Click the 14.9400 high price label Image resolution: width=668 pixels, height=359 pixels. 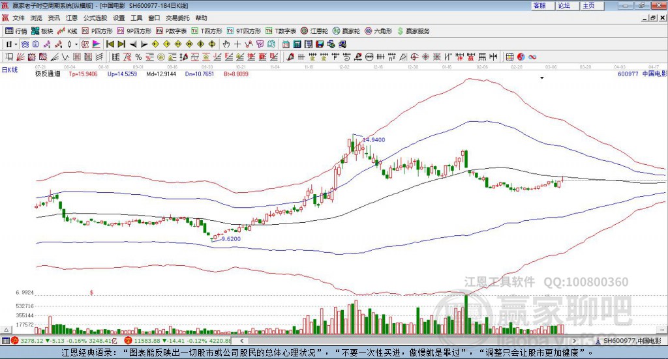pyautogui.click(x=374, y=140)
